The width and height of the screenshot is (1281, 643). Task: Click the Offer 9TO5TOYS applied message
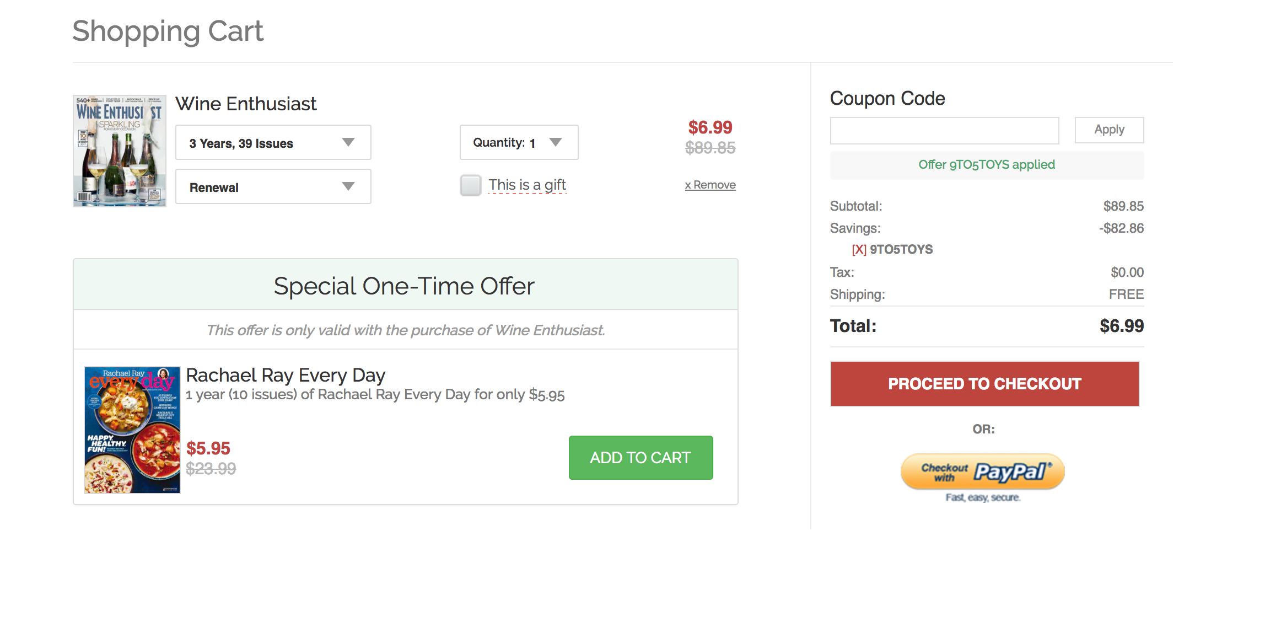(x=987, y=165)
